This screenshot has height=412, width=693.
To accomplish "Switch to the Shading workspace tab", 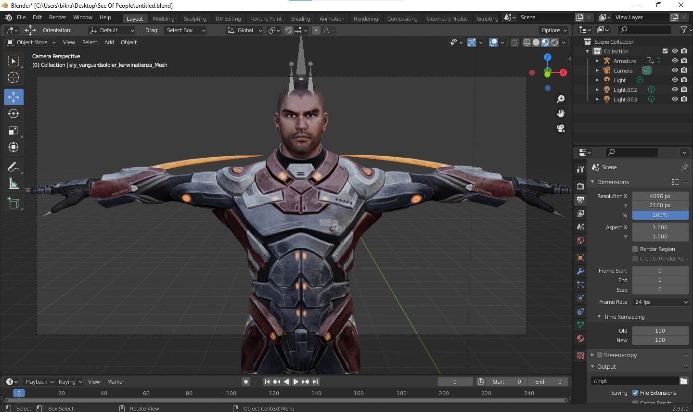I will (300, 19).
